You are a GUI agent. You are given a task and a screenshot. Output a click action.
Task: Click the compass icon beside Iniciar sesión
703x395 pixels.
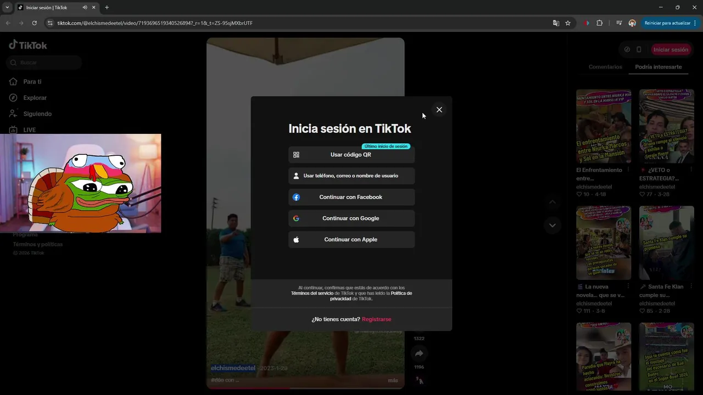coord(627,49)
